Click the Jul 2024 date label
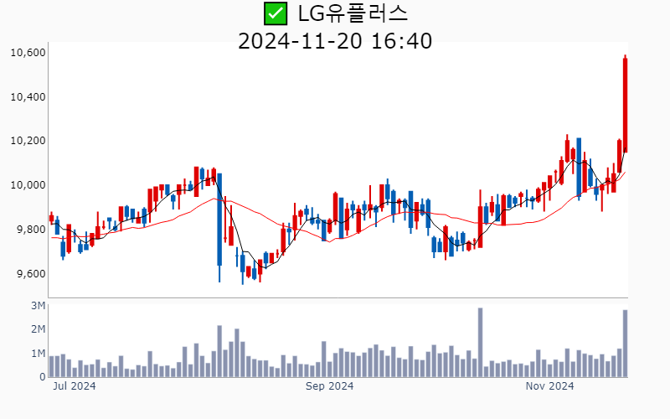This screenshot has width=670, height=419. [75, 386]
